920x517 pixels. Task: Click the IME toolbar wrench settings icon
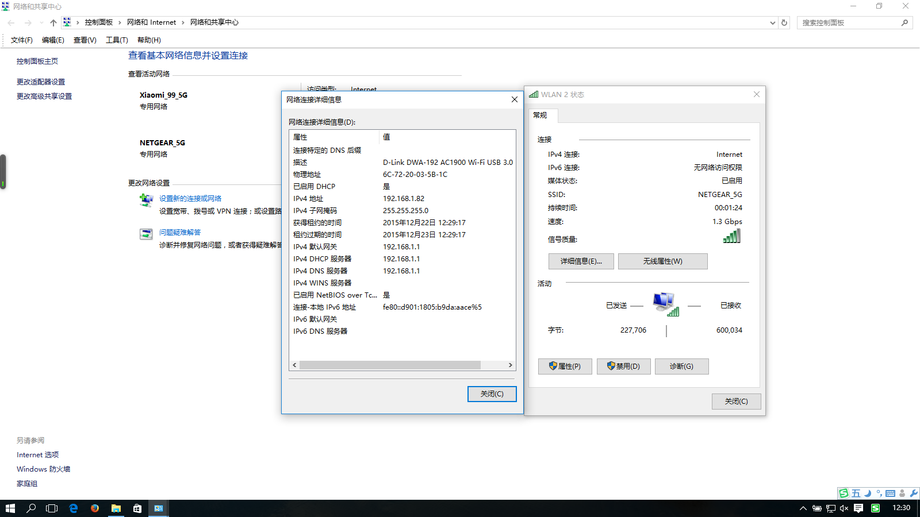click(x=914, y=493)
